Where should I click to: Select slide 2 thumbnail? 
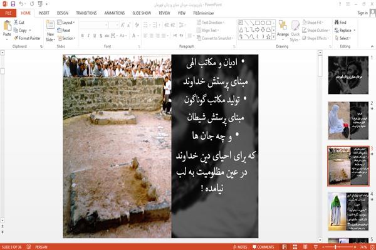(x=348, y=120)
